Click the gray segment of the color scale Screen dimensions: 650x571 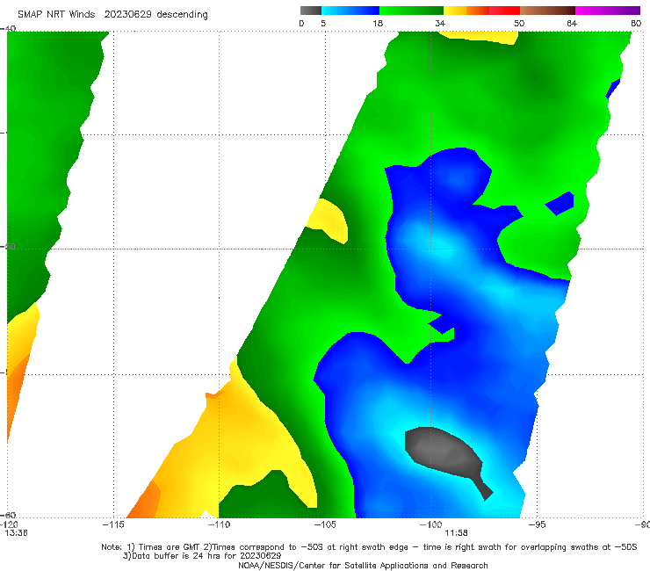pos(311,11)
